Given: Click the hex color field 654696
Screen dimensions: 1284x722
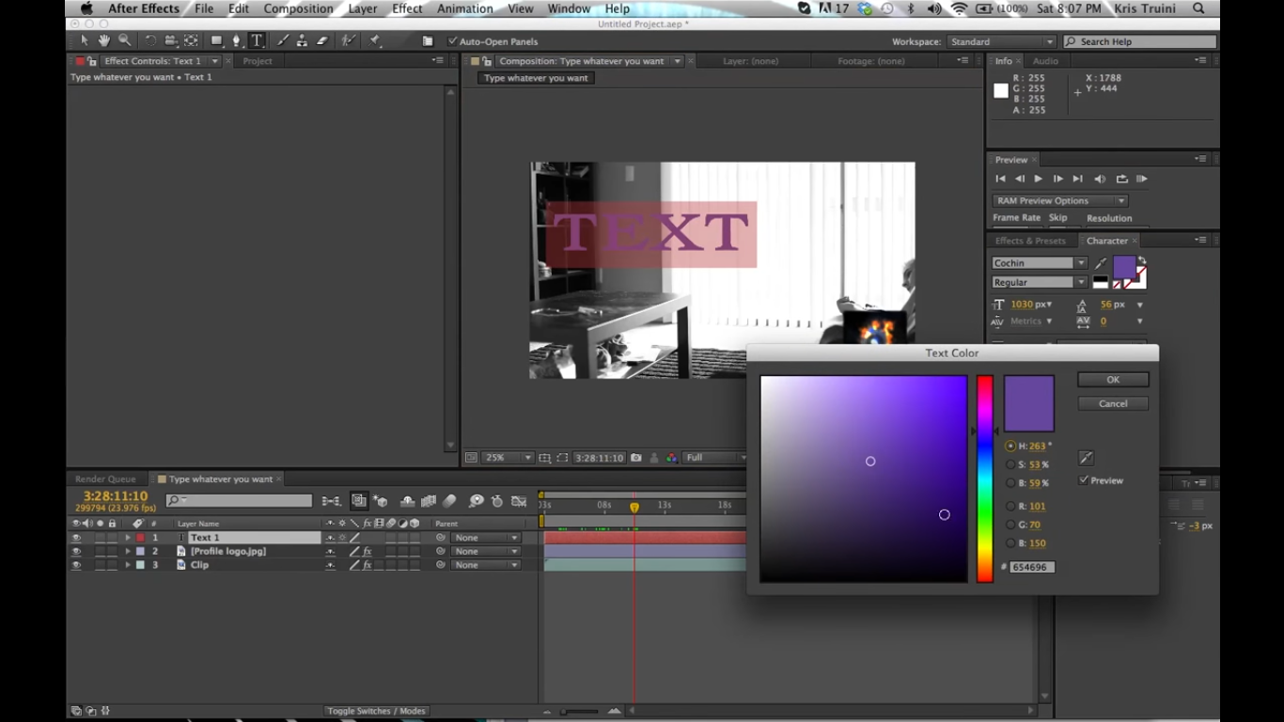Looking at the screenshot, I should click(x=1032, y=567).
